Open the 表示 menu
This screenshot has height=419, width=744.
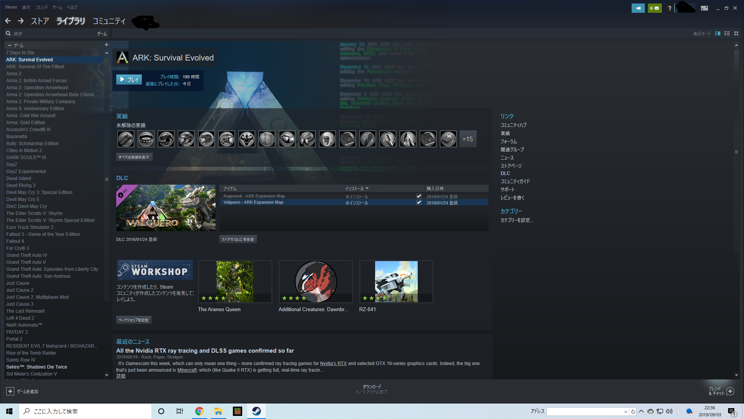(x=26, y=7)
